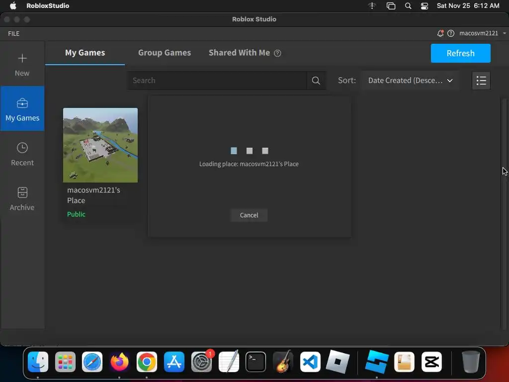Launch Google Chrome from the Dock

click(147, 362)
